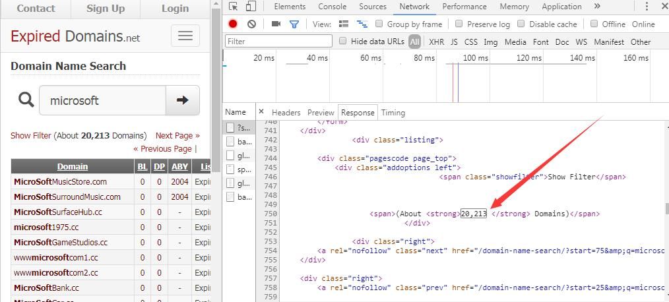Viewport: 669px width, 302px height.
Task: Check the Disable cache option
Action: pos(521,24)
